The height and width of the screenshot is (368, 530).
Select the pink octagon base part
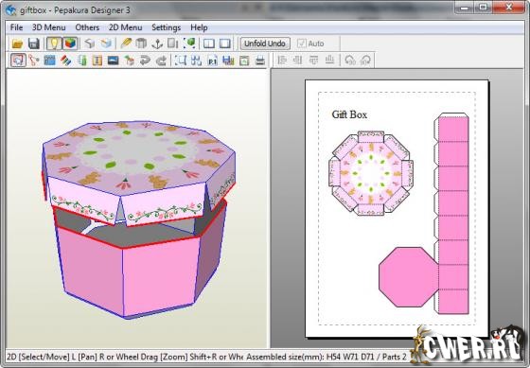[x=408, y=277]
